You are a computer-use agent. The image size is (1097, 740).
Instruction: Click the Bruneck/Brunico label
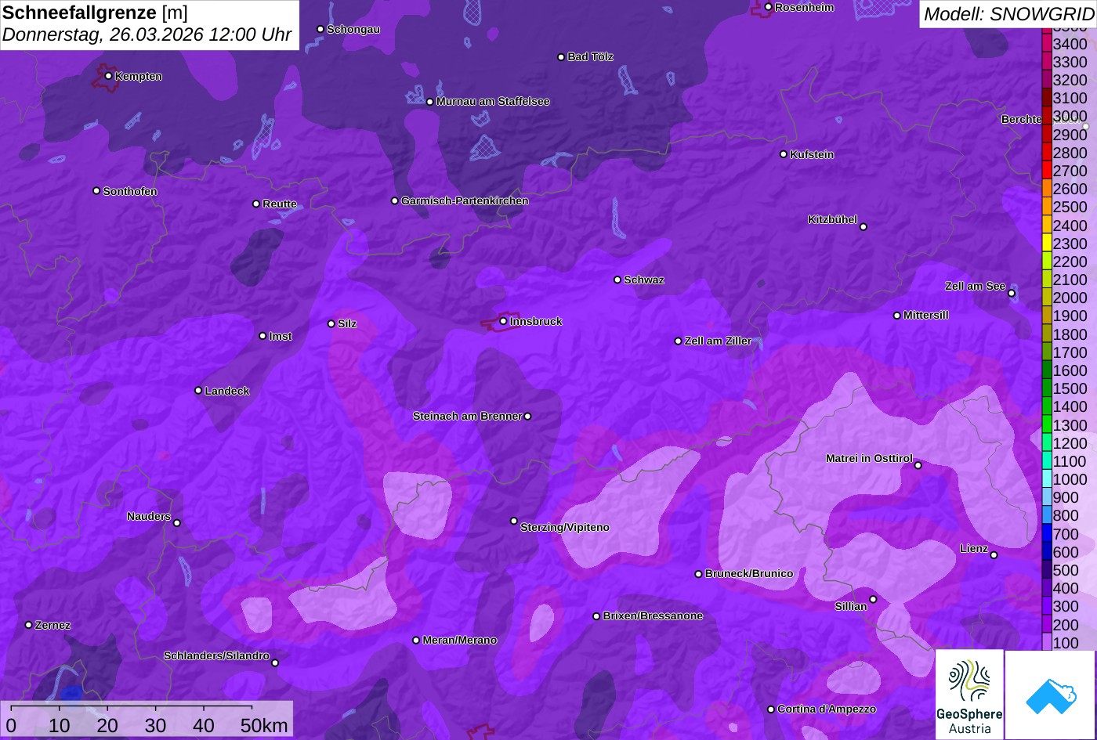(x=749, y=574)
